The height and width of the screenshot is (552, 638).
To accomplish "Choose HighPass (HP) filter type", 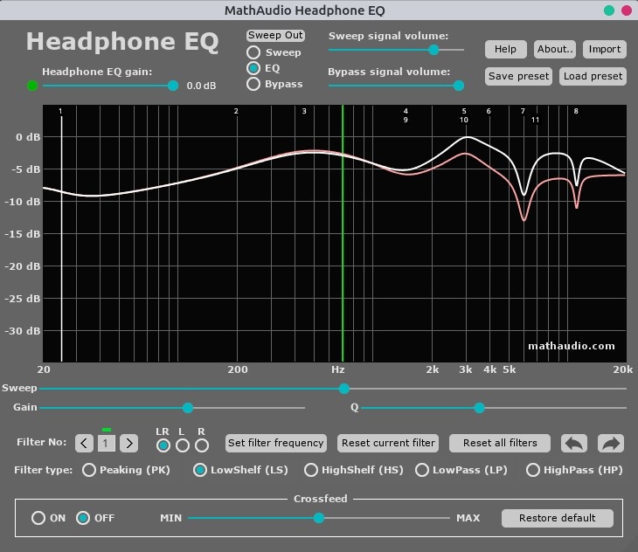I will [x=533, y=470].
